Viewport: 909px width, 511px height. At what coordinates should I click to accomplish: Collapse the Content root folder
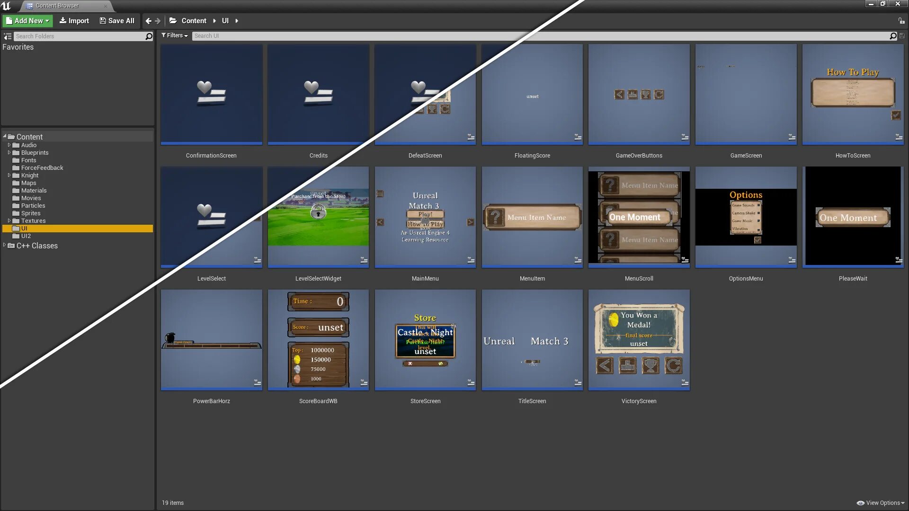tap(4, 136)
